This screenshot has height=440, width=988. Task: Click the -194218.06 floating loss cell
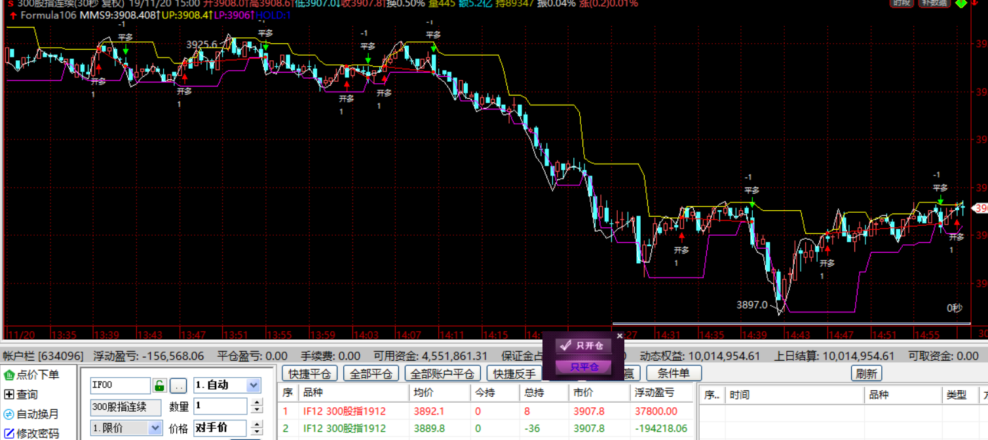click(661, 428)
